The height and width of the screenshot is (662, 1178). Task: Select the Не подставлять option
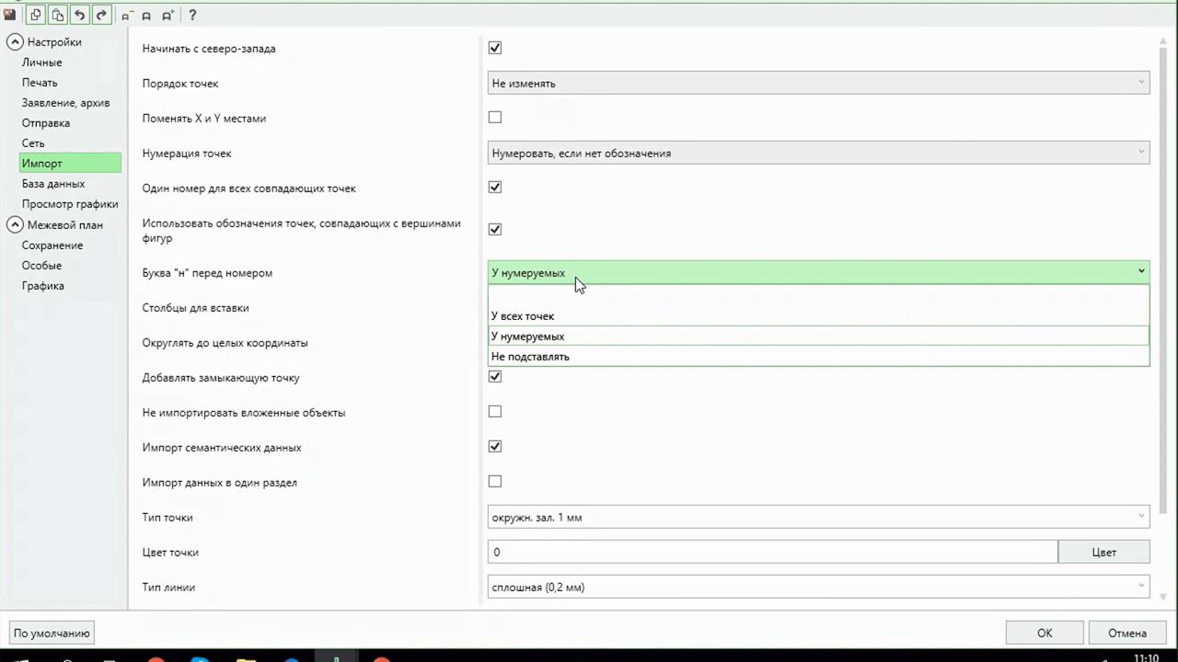click(x=818, y=357)
